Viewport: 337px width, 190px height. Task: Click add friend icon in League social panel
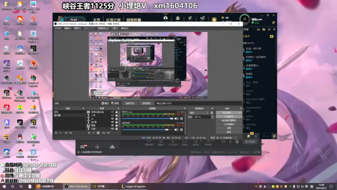[258, 29]
